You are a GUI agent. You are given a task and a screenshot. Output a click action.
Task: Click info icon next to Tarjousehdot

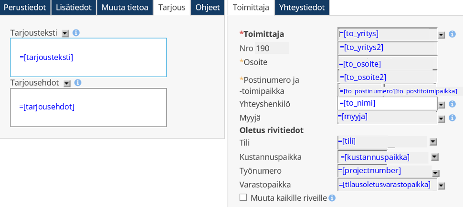click(x=78, y=83)
